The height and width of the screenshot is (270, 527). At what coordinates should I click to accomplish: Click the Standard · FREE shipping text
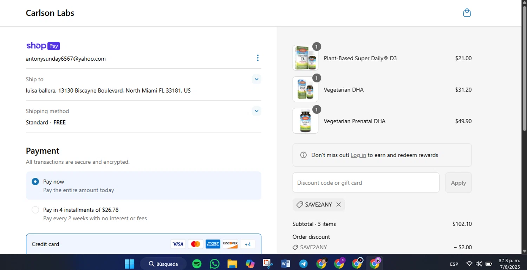[46, 122]
